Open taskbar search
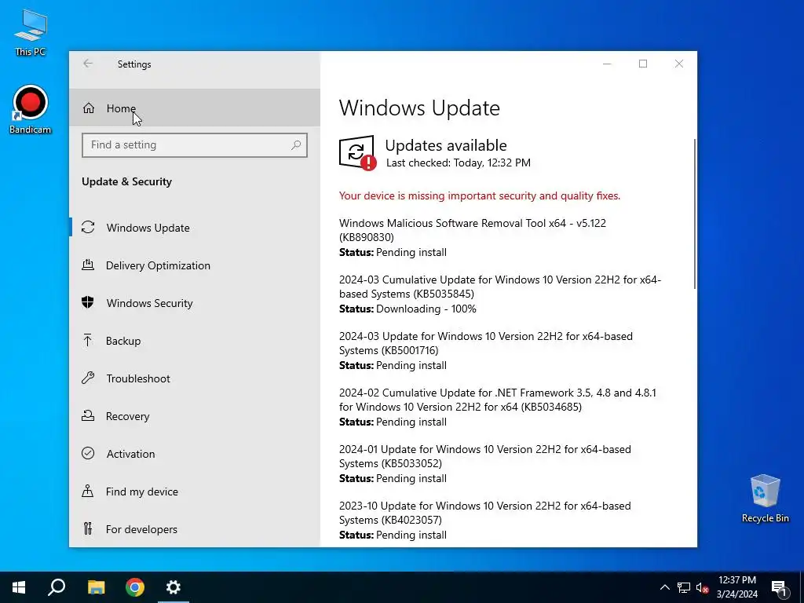The image size is (804, 603). click(57, 587)
